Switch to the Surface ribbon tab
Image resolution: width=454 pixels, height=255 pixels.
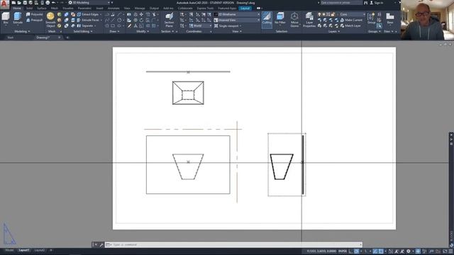(x=42, y=8)
